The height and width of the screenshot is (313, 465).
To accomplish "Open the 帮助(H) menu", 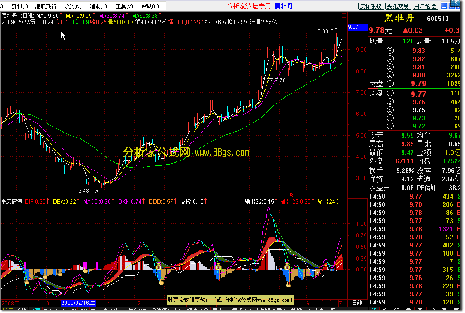I will pyautogui.click(x=150, y=6).
